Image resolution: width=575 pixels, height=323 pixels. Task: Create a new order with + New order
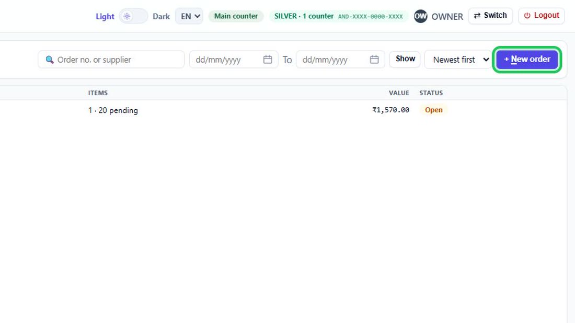click(527, 60)
